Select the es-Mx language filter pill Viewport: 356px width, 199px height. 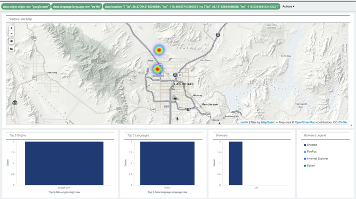click(x=77, y=7)
